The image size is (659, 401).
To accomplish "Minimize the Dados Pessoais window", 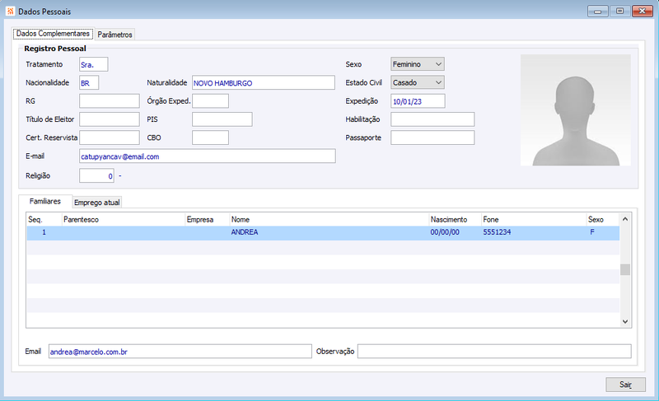I will pos(598,12).
